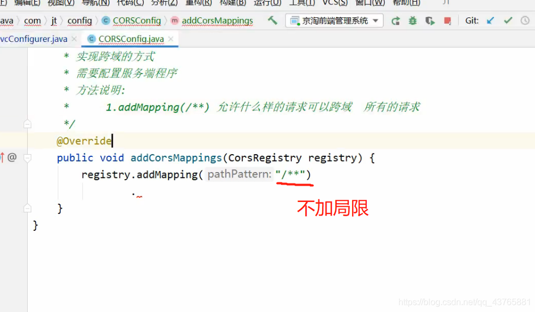This screenshot has height=312, width=535.
Task: Click the CORSConfig class breadcrumb
Action: [137, 21]
